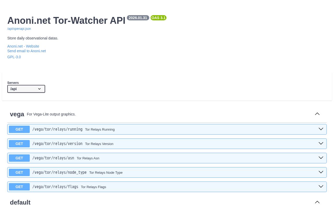Collapse the default section chevron
The height and width of the screenshot is (209, 334).
(317, 202)
